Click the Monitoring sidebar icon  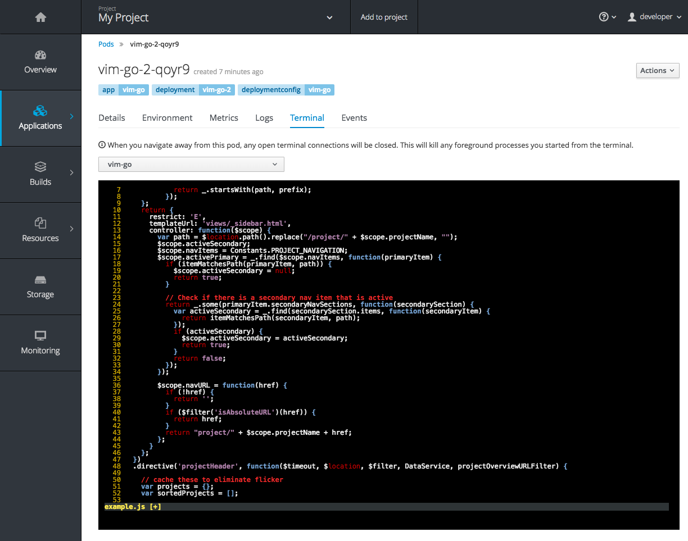coord(40,335)
